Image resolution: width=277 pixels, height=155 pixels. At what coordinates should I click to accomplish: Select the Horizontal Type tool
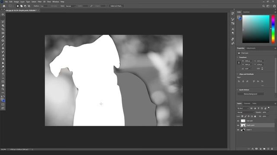3,74
